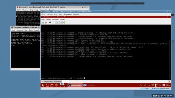Open Устройства menu in Smolensk-1.6-PXE window
Viewport: 175px width, 98px height.
pyautogui.click(x=68, y=15)
